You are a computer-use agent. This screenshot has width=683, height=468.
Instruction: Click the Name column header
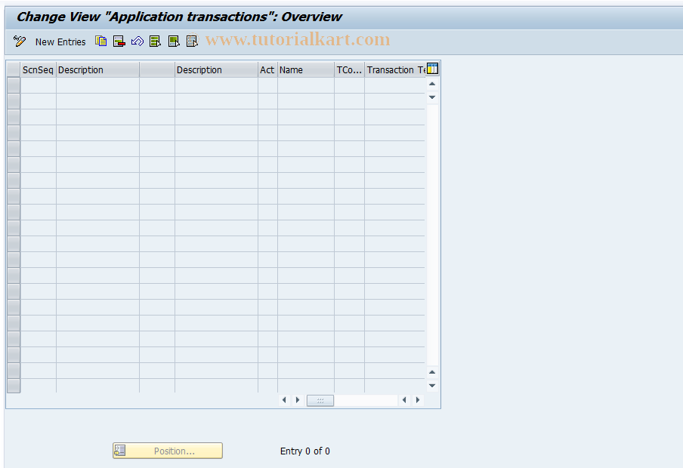click(x=306, y=69)
